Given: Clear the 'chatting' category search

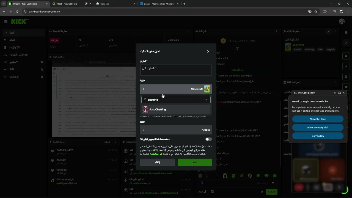Looking at the screenshot, I should [206, 100].
